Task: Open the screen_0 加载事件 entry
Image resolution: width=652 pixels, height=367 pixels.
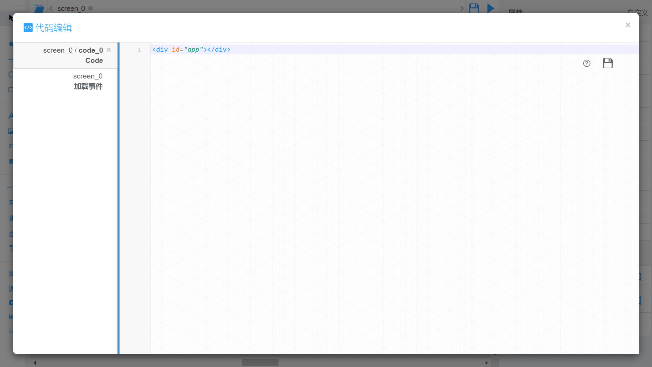Action: tap(88, 81)
